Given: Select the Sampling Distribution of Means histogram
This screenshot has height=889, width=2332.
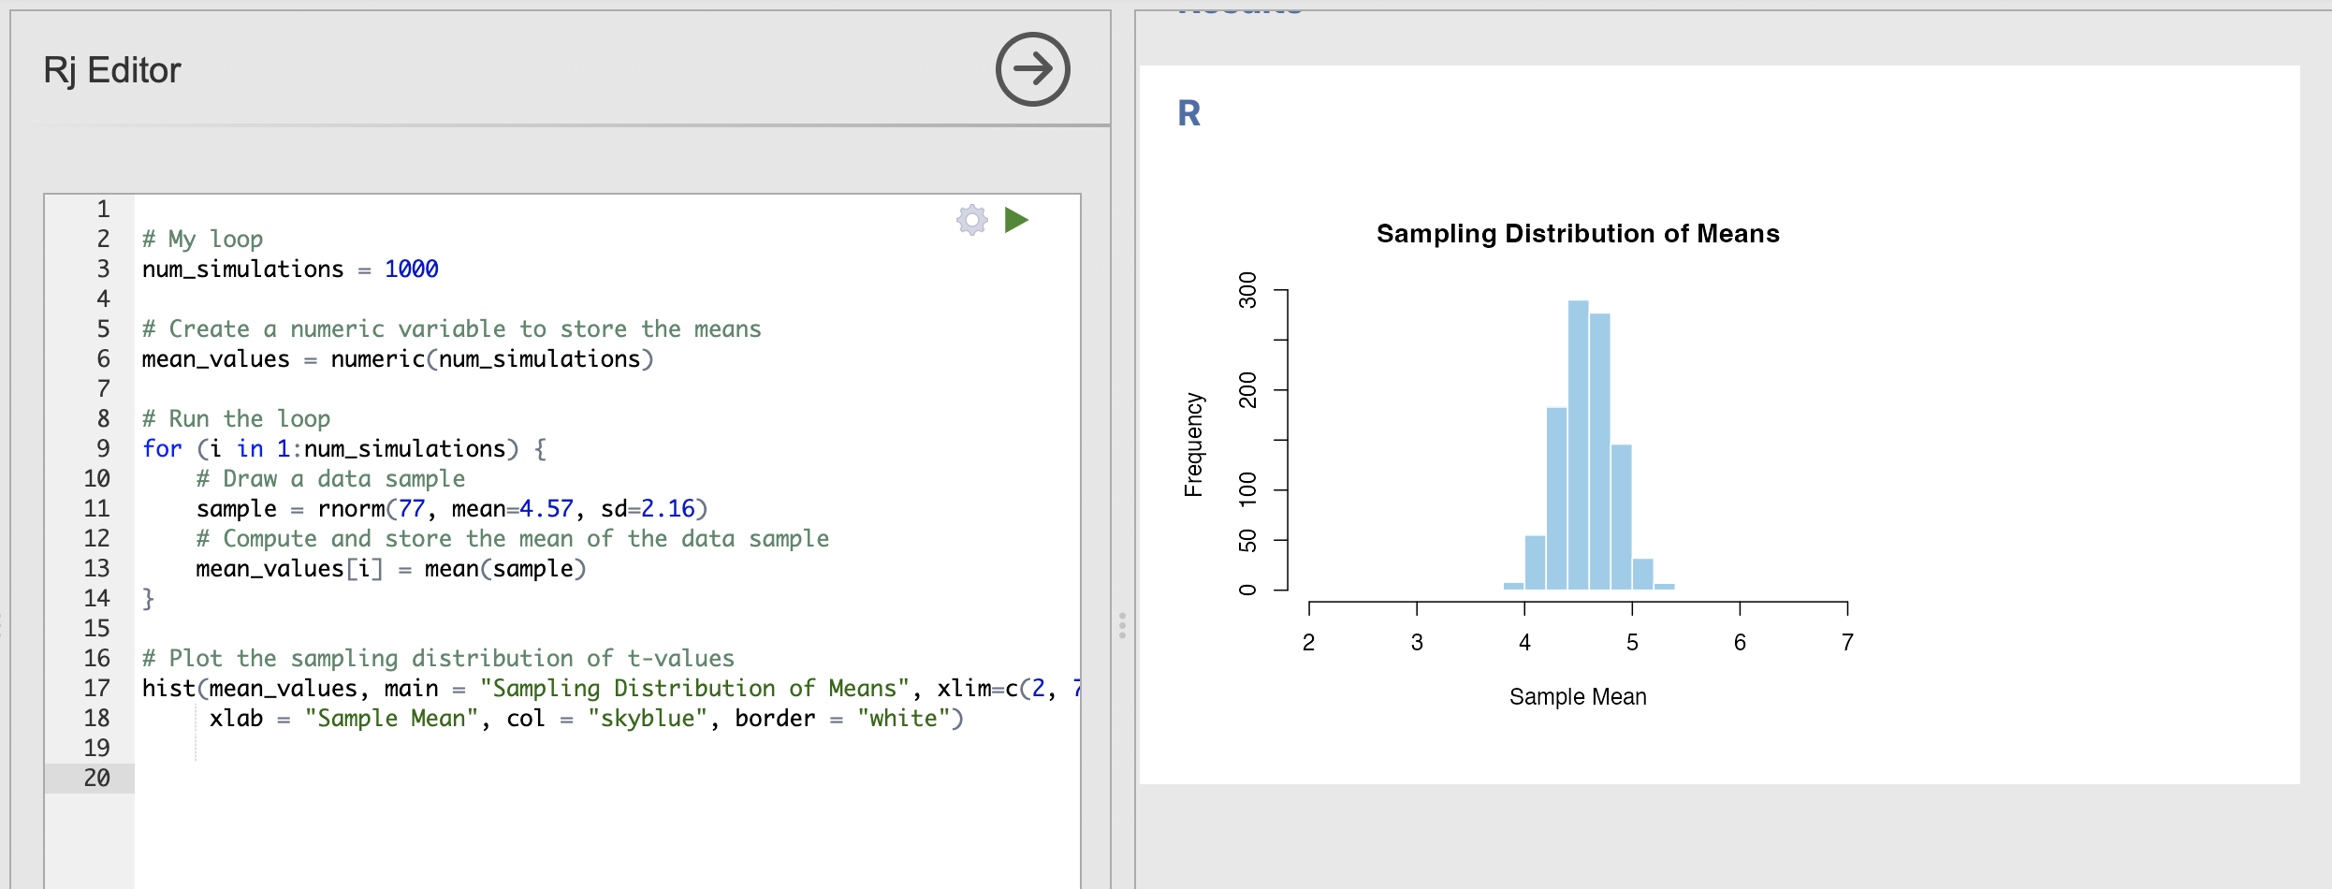Looking at the screenshot, I should [x=1578, y=468].
